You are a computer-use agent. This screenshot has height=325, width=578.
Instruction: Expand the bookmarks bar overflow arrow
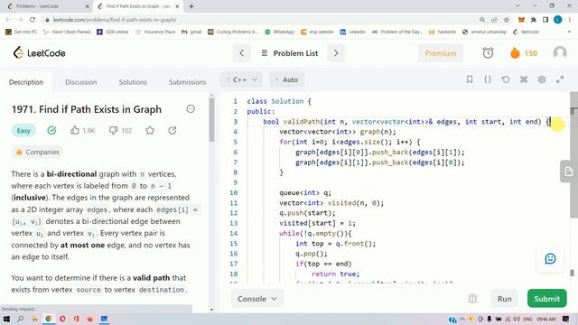569,32
